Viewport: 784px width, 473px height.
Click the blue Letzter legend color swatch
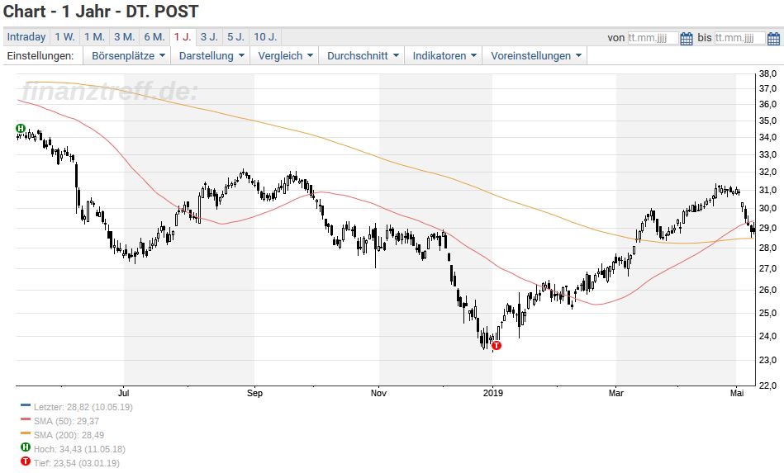26,405
